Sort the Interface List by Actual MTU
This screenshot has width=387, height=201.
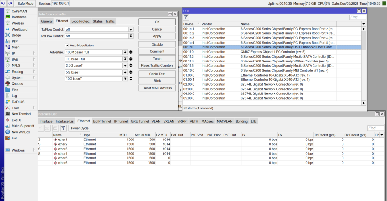(144, 135)
